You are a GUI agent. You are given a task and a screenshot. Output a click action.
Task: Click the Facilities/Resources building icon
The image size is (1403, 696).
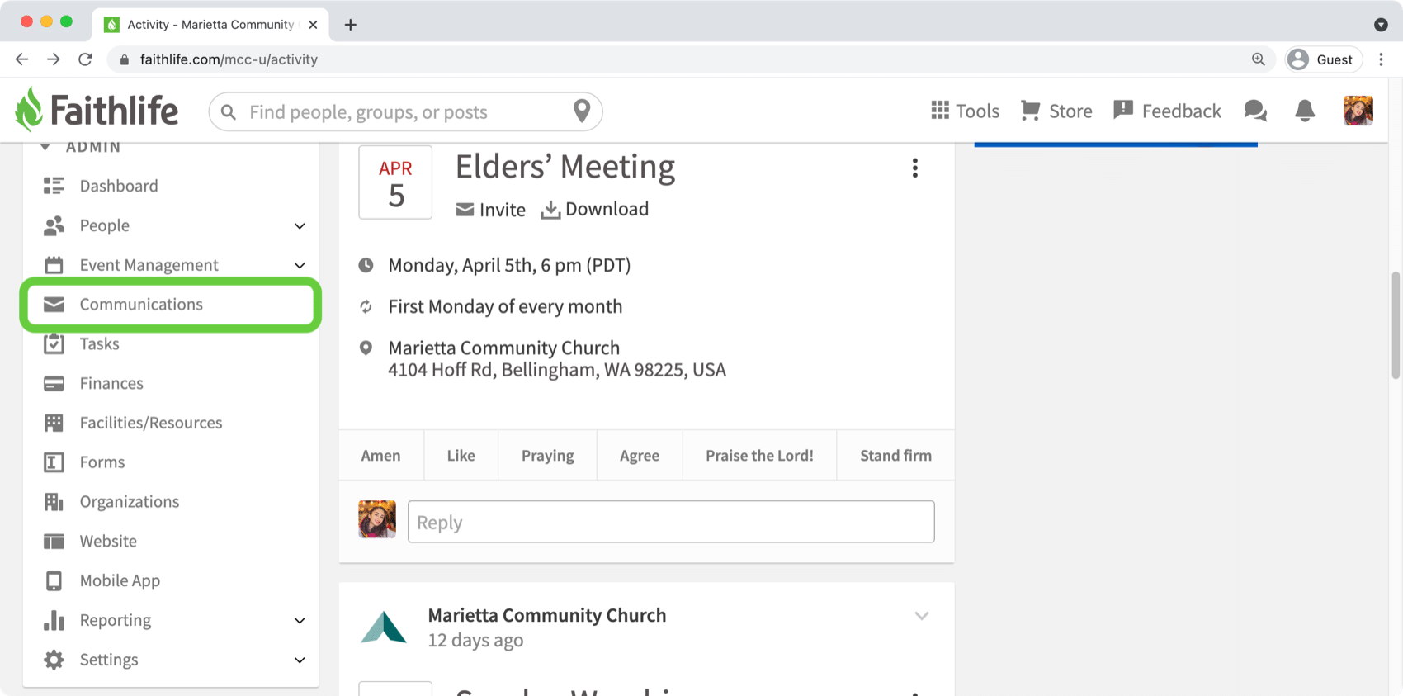(x=54, y=423)
